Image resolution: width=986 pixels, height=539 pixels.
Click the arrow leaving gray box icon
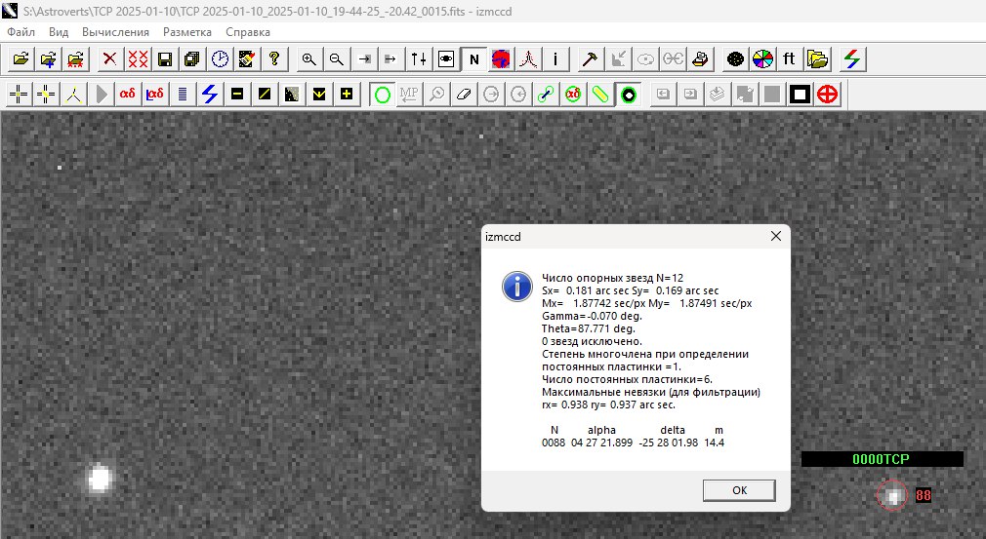coord(390,59)
